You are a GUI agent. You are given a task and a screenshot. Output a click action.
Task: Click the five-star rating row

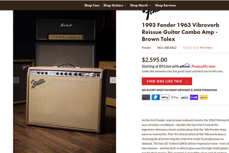[191, 48]
